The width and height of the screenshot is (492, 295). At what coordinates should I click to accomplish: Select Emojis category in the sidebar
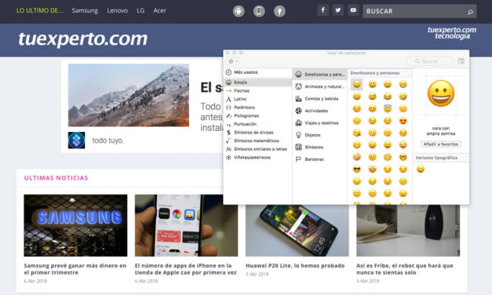click(x=257, y=82)
